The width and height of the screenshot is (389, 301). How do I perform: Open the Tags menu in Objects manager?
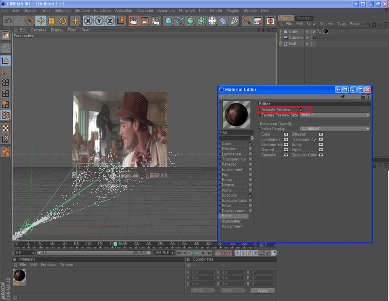pyautogui.click(x=341, y=24)
